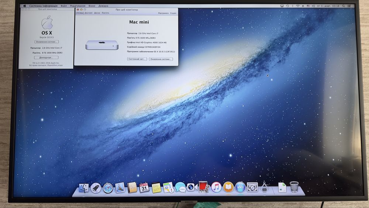Open Messages speech bubble icon
Viewport: 369px width, 208px height.
point(180,188)
